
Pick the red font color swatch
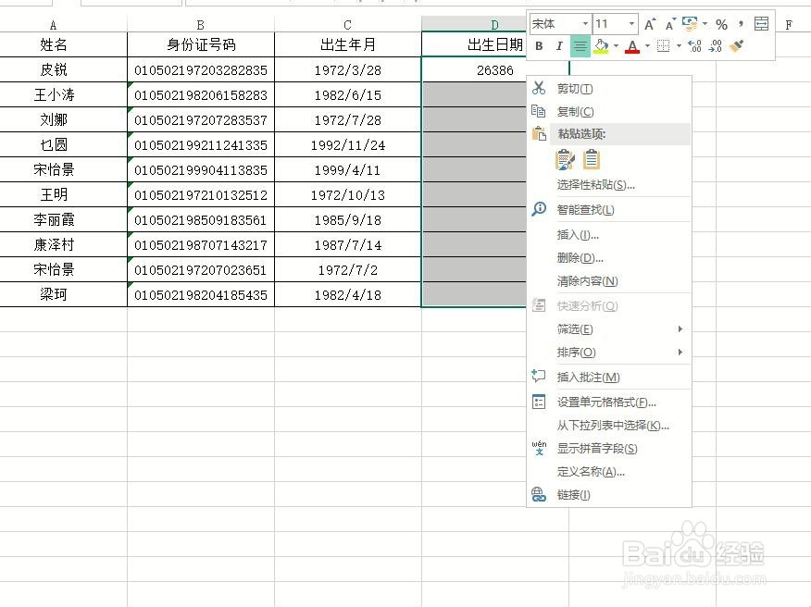click(x=631, y=50)
